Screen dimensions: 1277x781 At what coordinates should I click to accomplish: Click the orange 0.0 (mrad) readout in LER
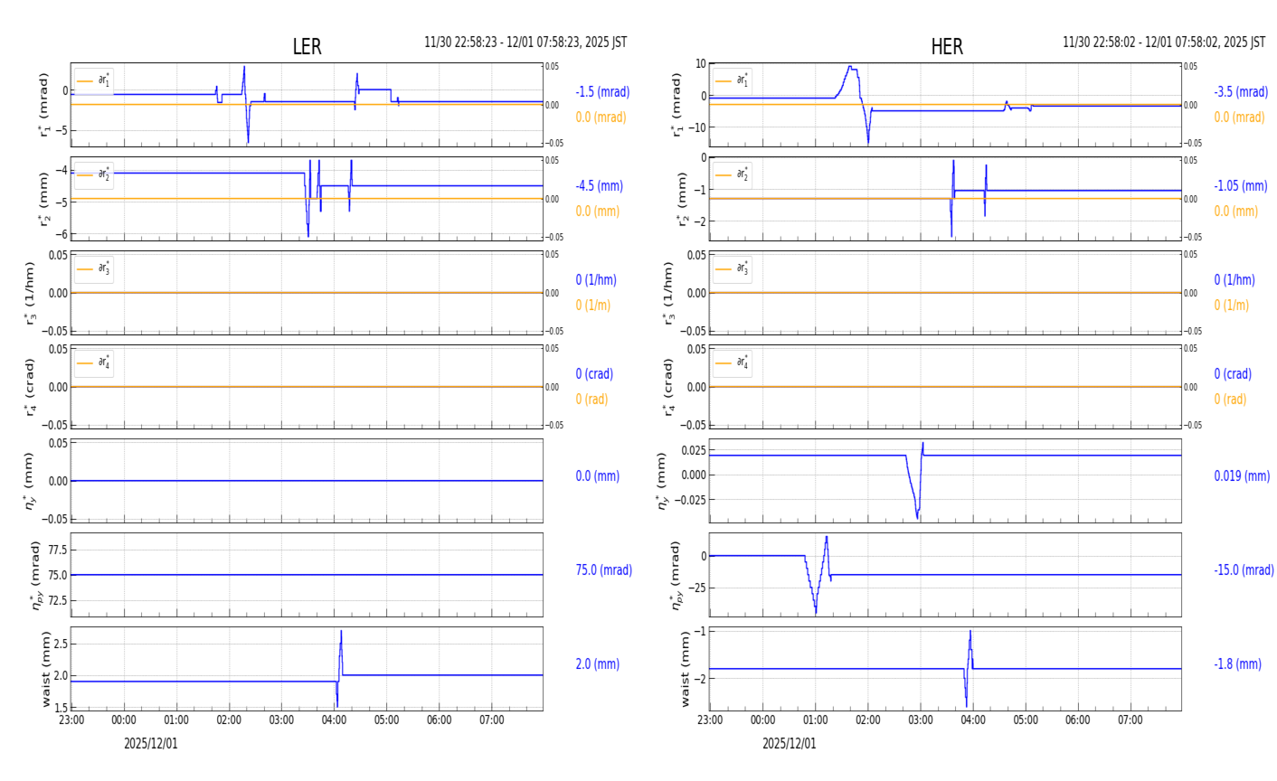(x=601, y=118)
